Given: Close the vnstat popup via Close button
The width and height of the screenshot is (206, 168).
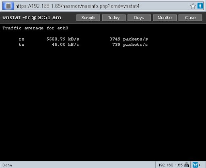Looking at the screenshot, I should pos(190,18).
